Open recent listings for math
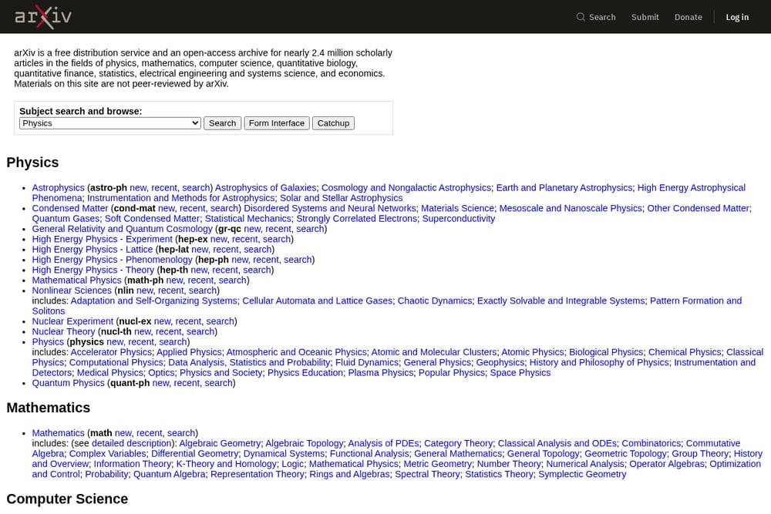The width and height of the screenshot is (771, 514). (x=149, y=433)
